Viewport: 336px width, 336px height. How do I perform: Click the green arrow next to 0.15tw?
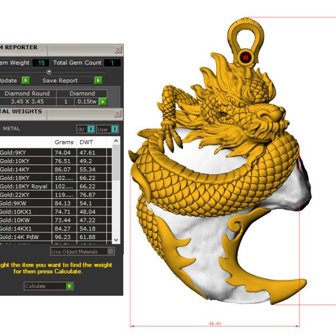tap(102, 101)
